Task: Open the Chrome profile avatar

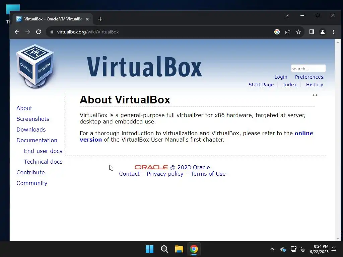Action: coord(323,32)
